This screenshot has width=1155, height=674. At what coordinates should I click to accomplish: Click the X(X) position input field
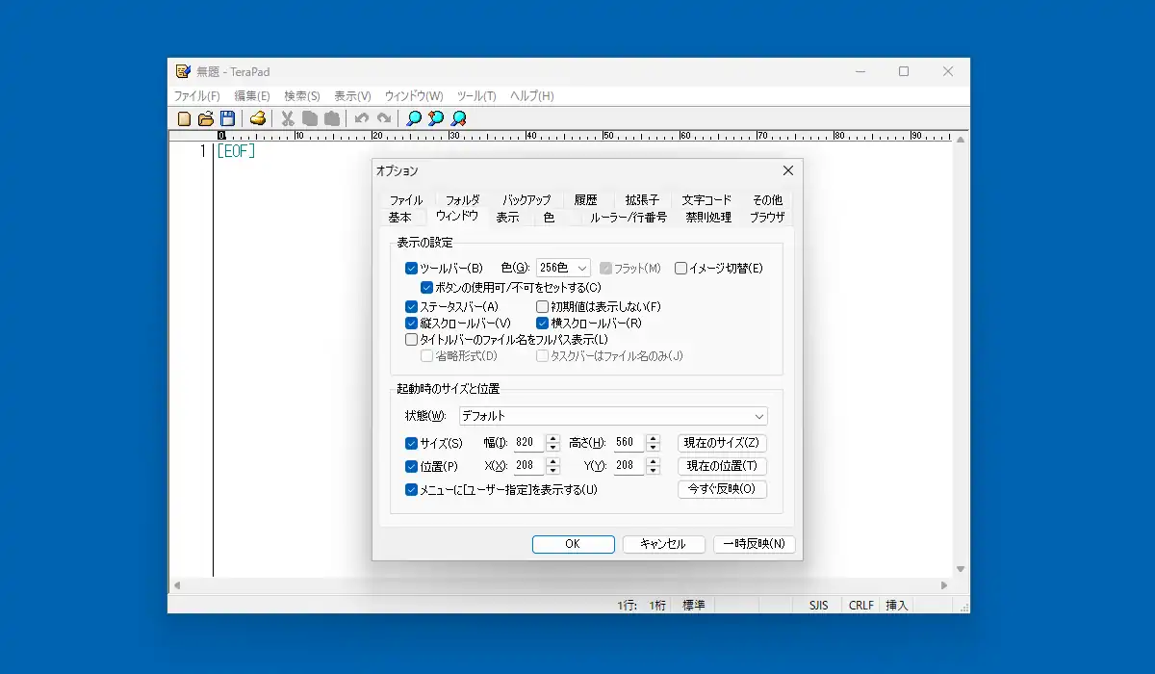click(x=529, y=466)
